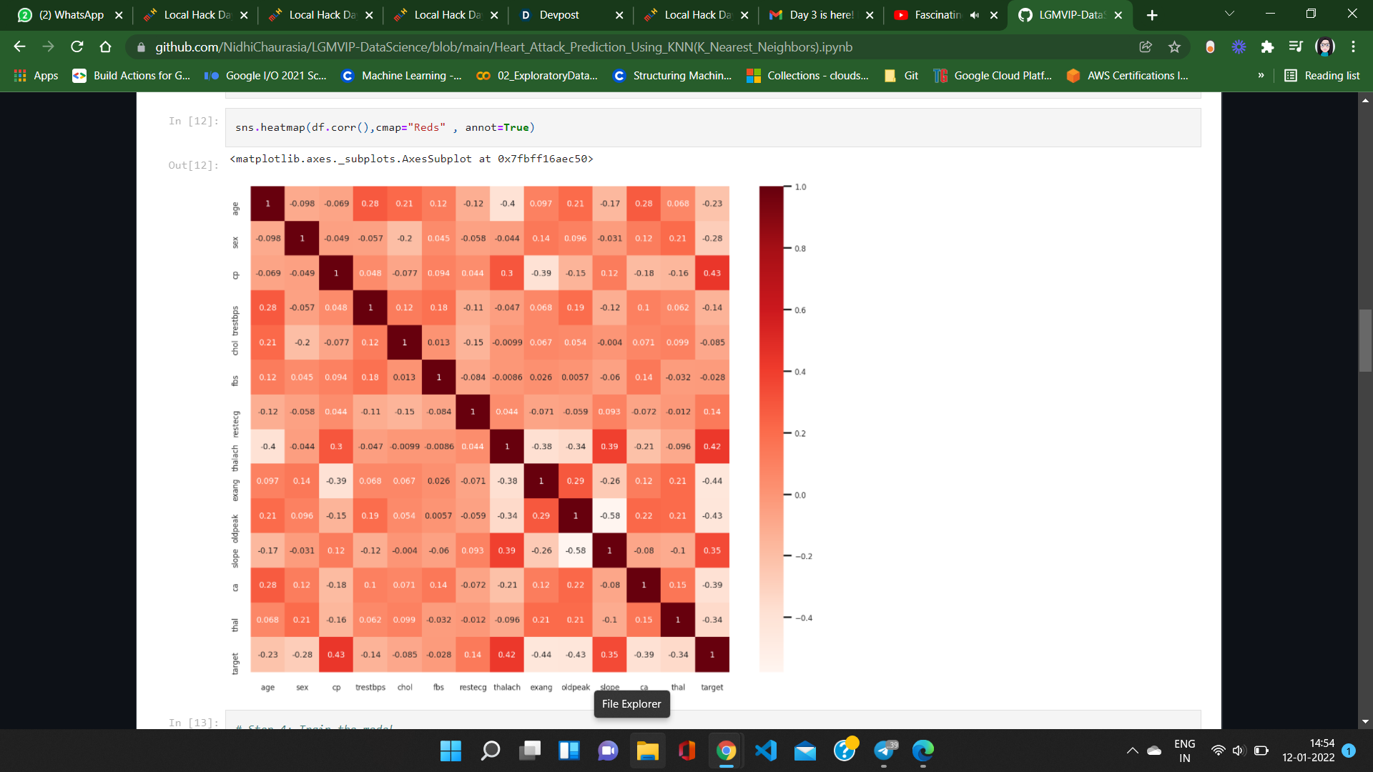Bookmark this page with star icon

click(x=1174, y=47)
